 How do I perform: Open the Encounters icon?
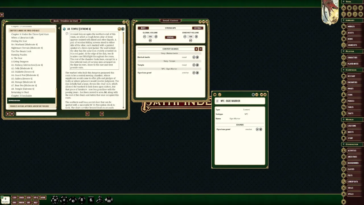click(x=344, y=82)
